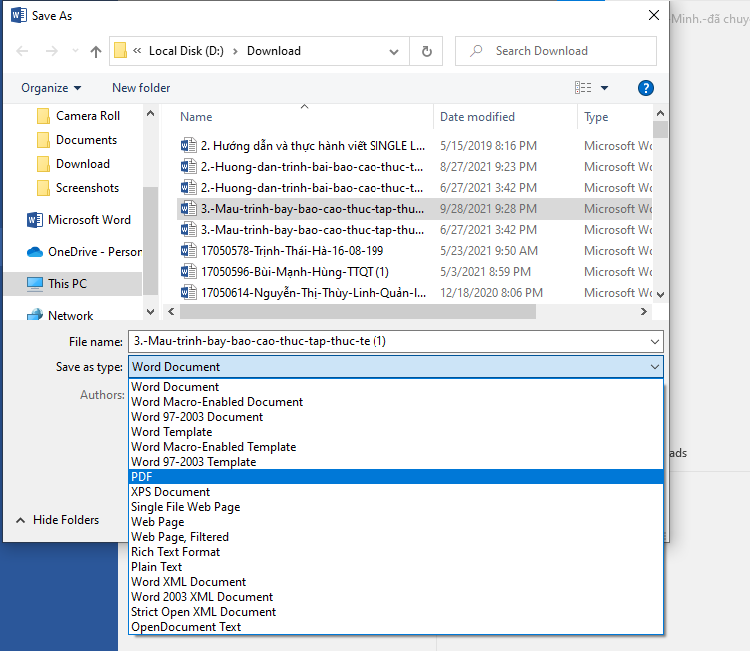Choose Word Document from type list
750x651 pixels.
pyautogui.click(x=396, y=387)
